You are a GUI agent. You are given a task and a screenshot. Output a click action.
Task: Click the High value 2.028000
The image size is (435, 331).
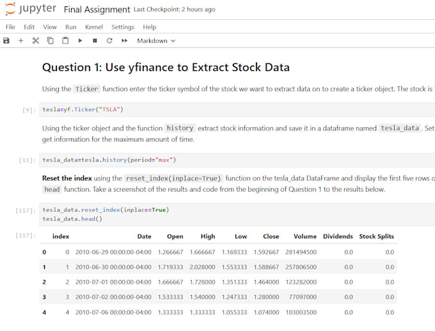point(202,267)
